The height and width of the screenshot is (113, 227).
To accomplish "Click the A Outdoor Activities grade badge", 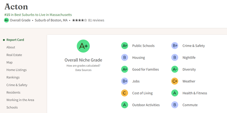I will [x=125, y=105].
